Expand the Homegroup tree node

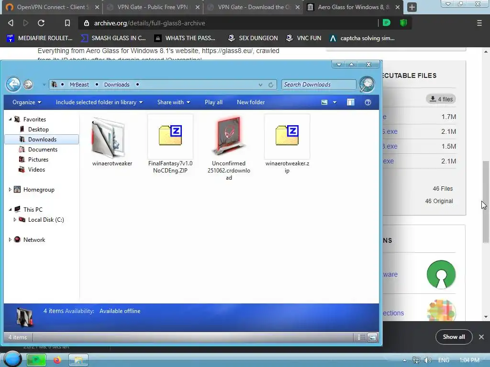point(10,189)
